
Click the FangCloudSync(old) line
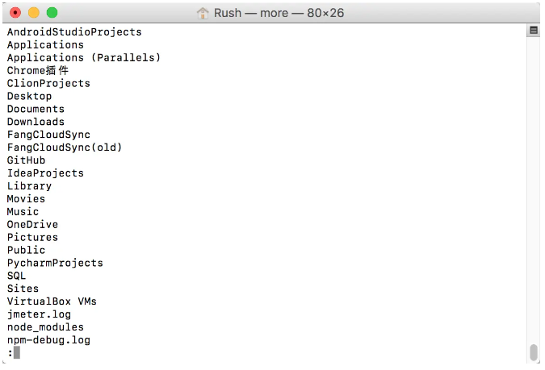click(65, 148)
